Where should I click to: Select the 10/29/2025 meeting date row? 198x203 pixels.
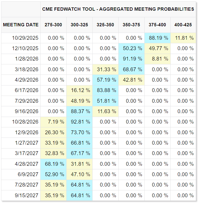pyautogui.click(x=25, y=38)
